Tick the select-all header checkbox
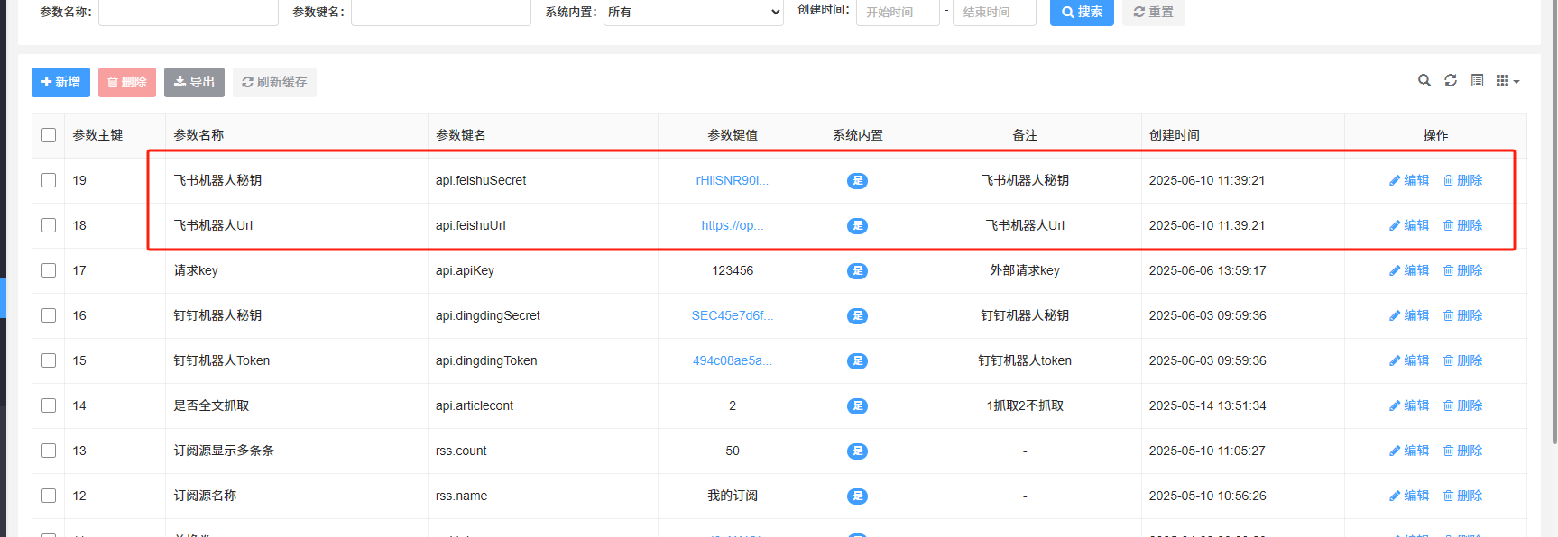 pyautogui.click(x=49, y=135)
